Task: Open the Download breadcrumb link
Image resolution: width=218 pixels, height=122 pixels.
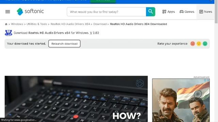Action: (x=100, y=24)
